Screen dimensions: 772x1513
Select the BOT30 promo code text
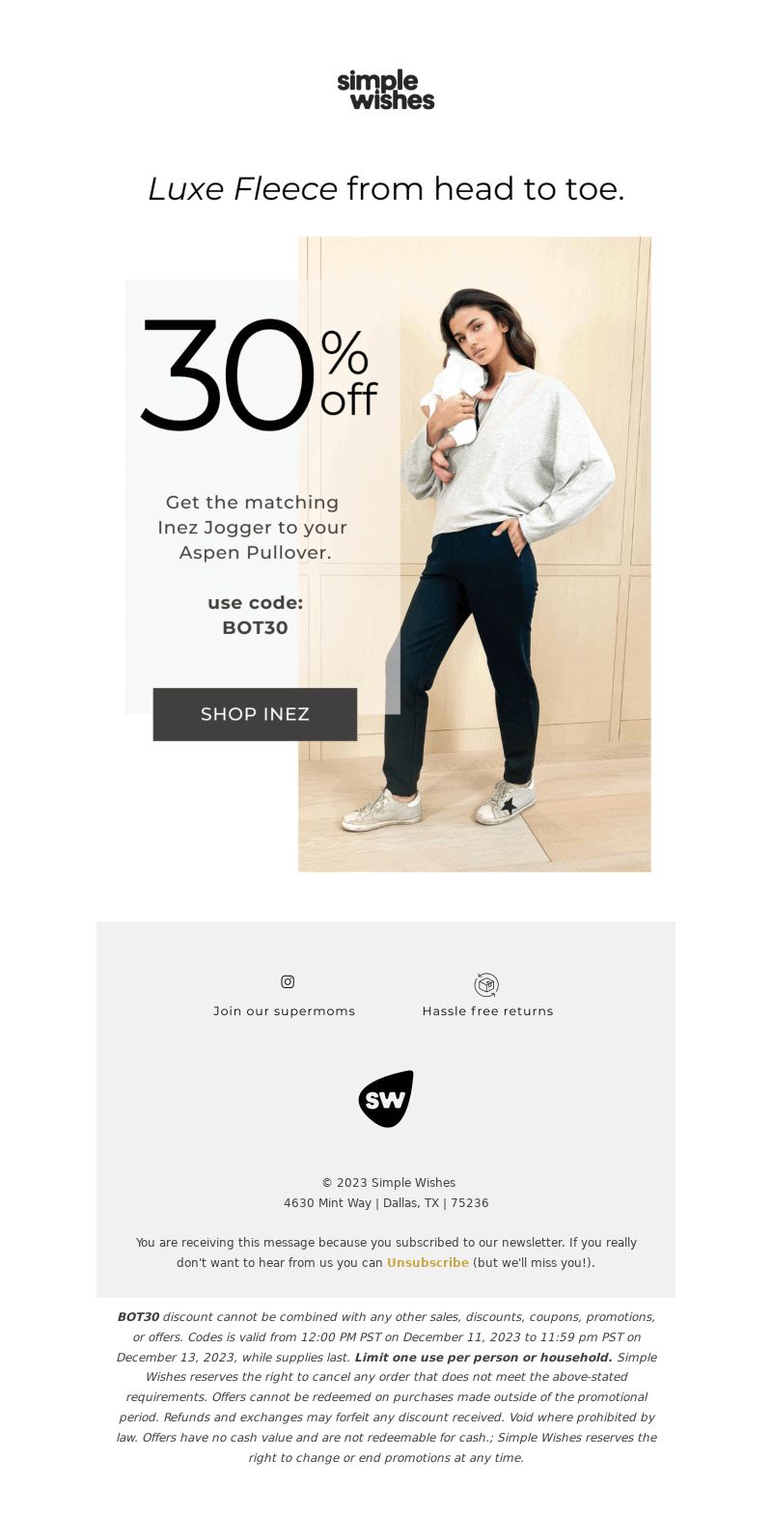255,627
